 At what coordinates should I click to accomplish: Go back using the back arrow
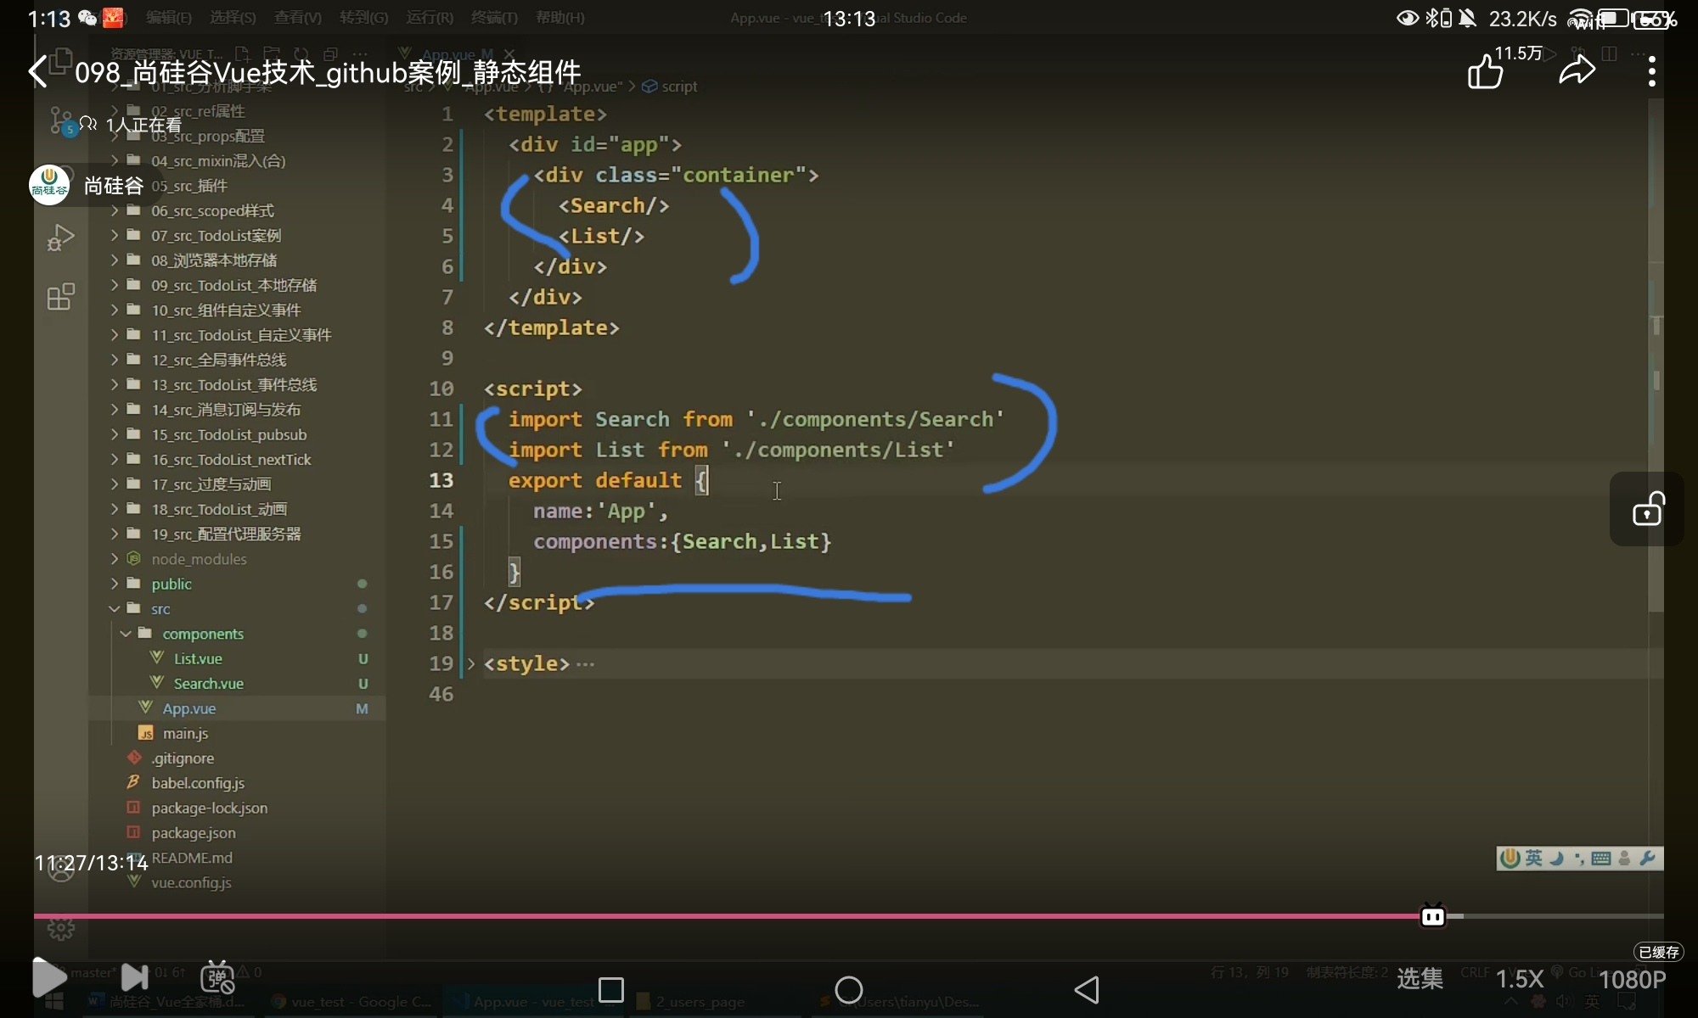pos(38,71)
